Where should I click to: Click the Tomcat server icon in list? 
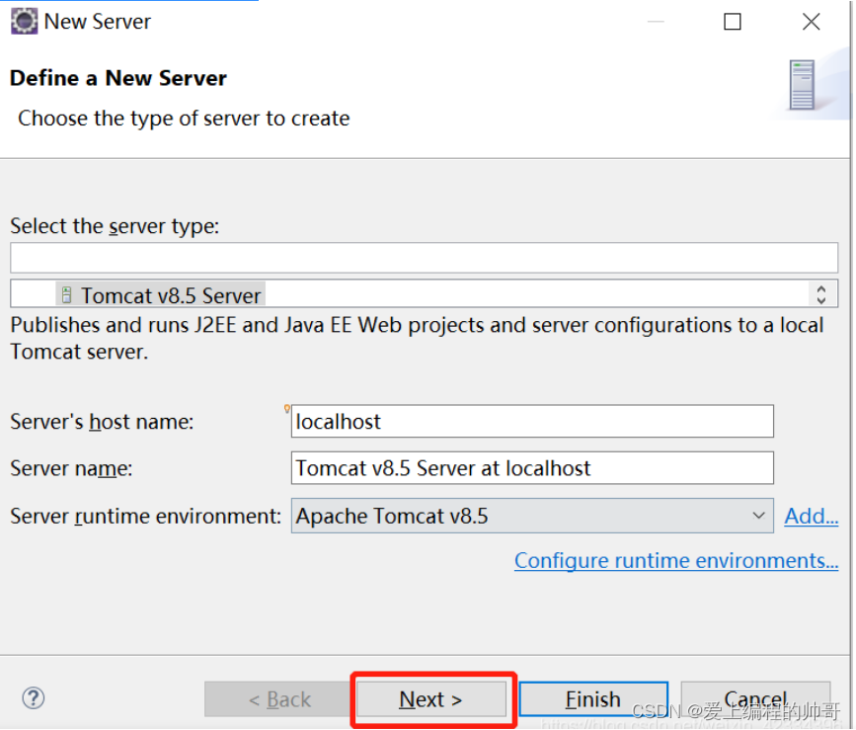pyautogui.click(x=66, y=295)
